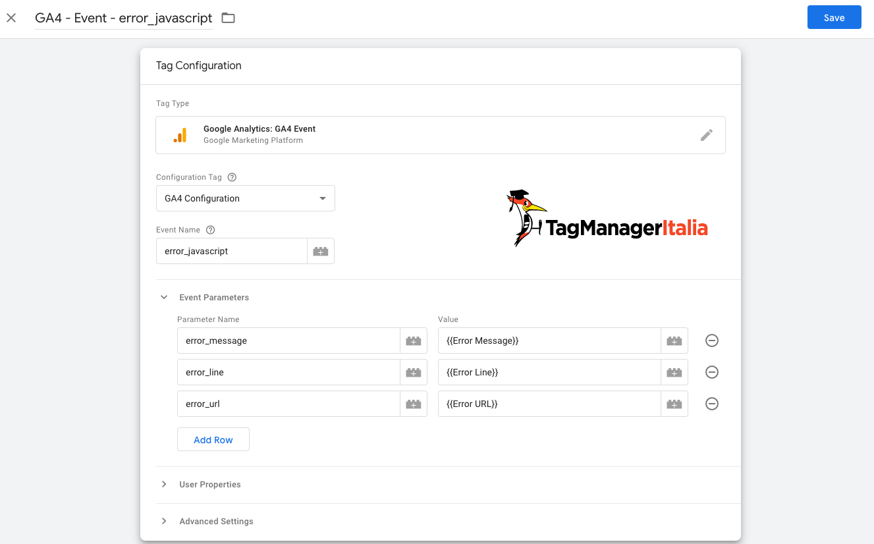Screen dimensions: 874x544
Task: Click the Tag Configuration heading
Action: point(198,66)
